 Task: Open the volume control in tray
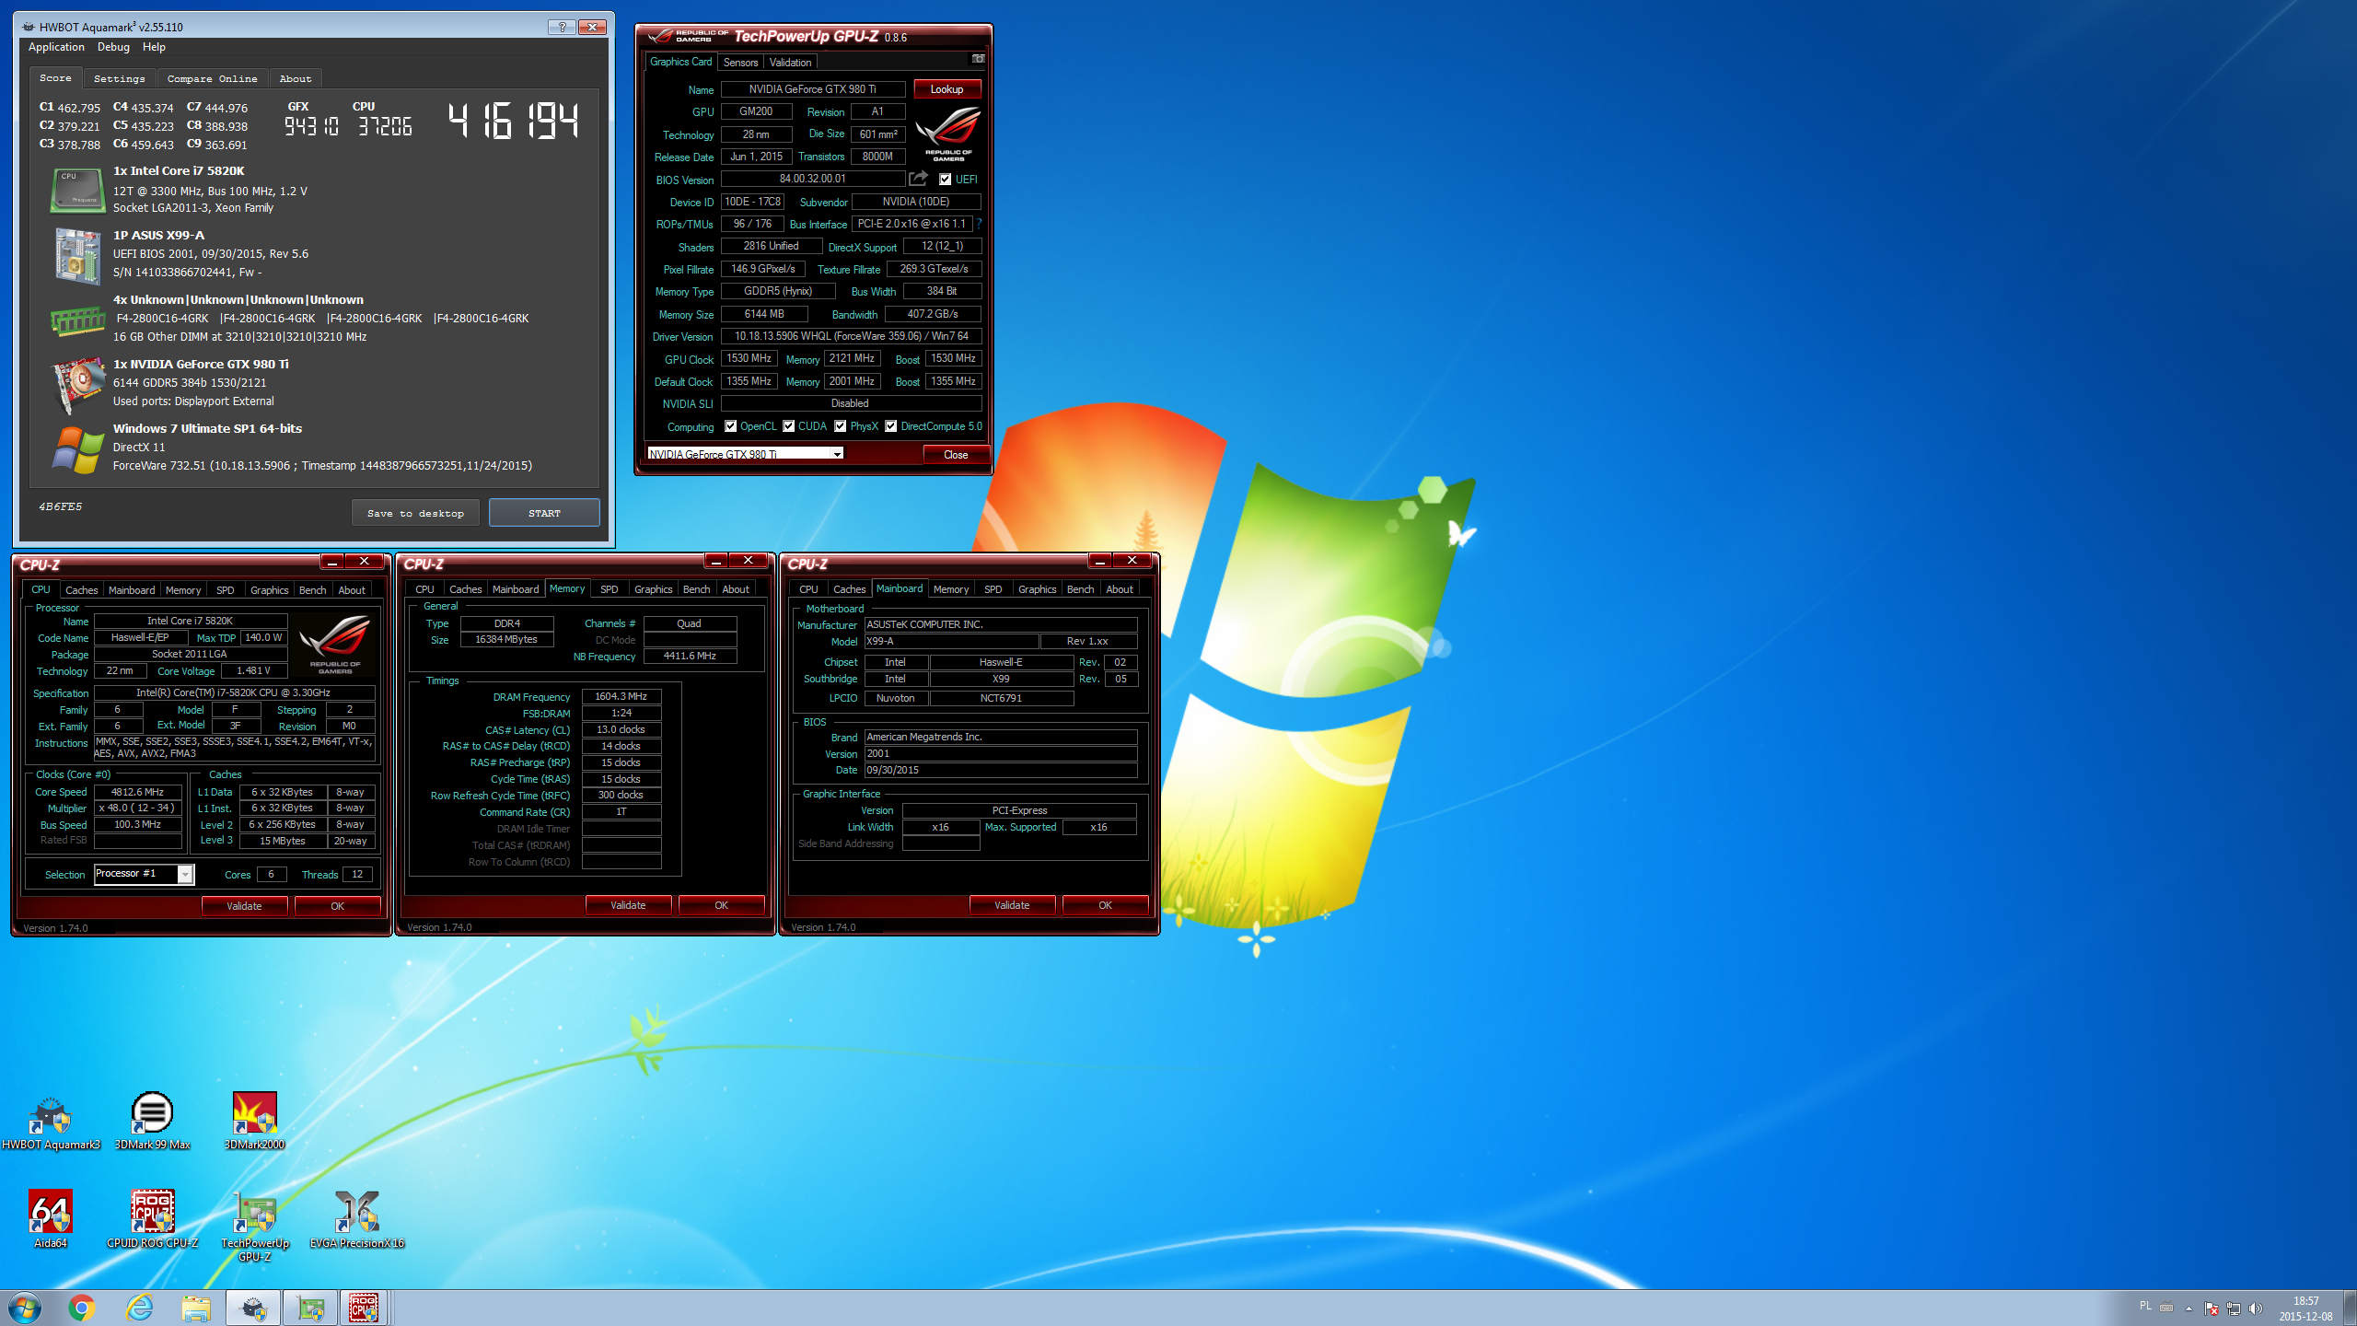[x=2256, y=1308]
